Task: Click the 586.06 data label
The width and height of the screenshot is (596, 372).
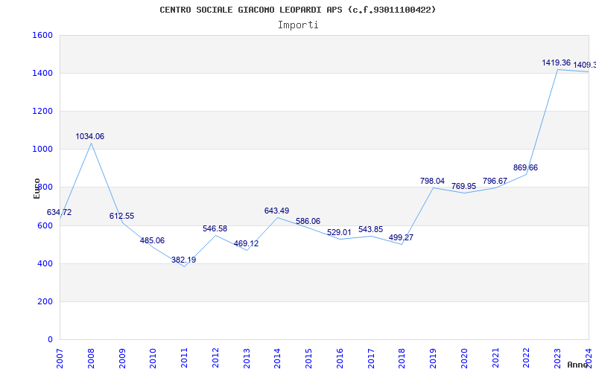Action: click(308, 221)
